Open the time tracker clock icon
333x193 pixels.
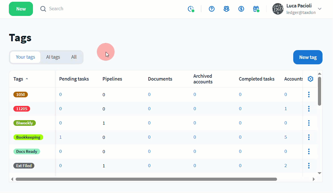191,9
